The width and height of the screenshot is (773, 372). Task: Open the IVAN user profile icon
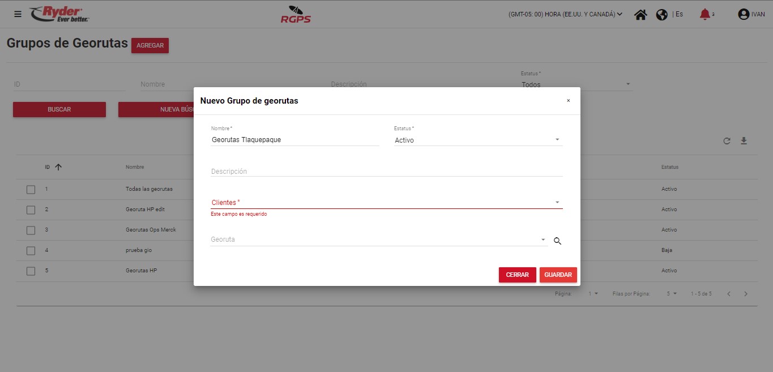pyautogui.click(x=744, y=15)
